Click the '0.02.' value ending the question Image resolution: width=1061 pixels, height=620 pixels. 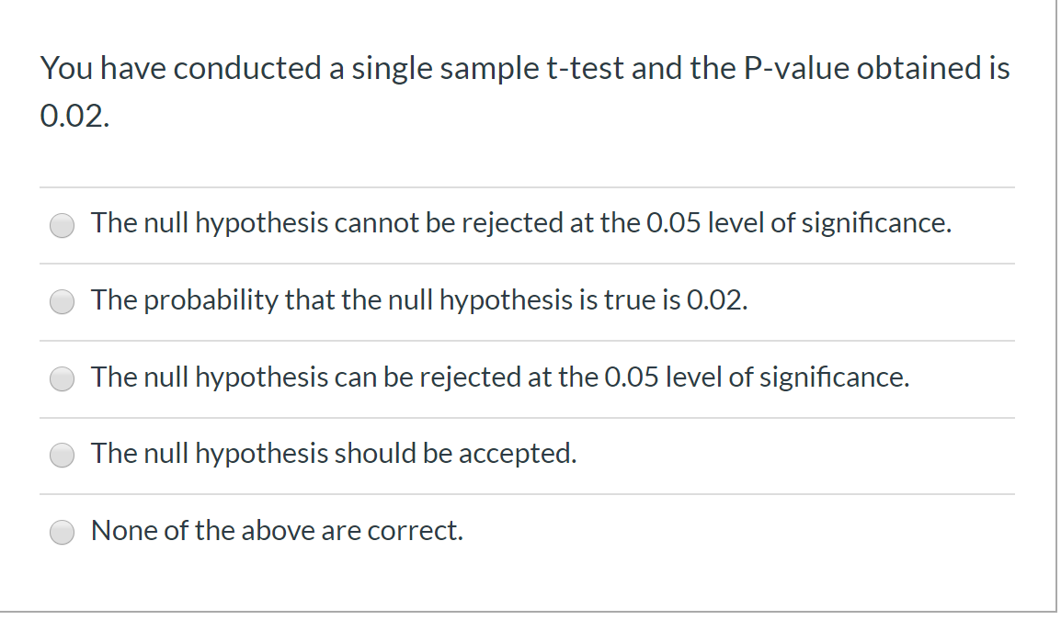(x=74, y=116)
